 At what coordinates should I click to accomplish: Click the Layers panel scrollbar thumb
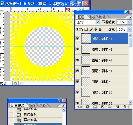pyautogui.click(x=130, y=42)
